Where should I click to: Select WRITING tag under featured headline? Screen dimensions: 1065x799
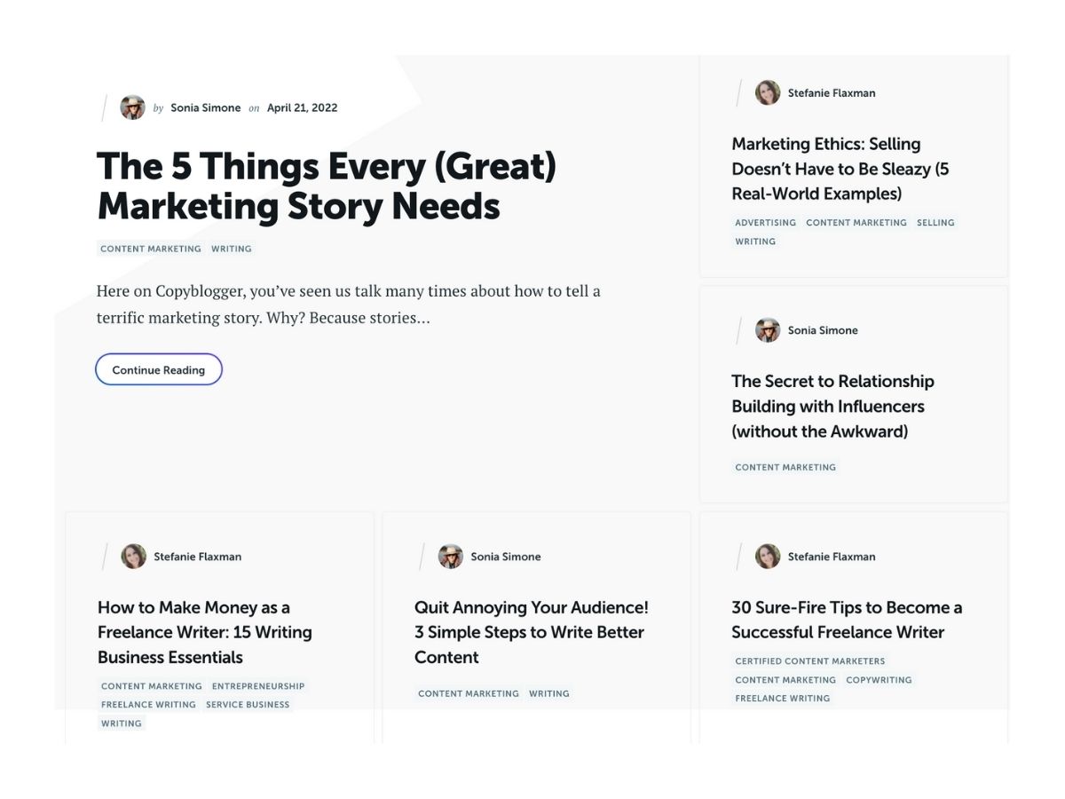pyautogui.click(x=232, y=249)
